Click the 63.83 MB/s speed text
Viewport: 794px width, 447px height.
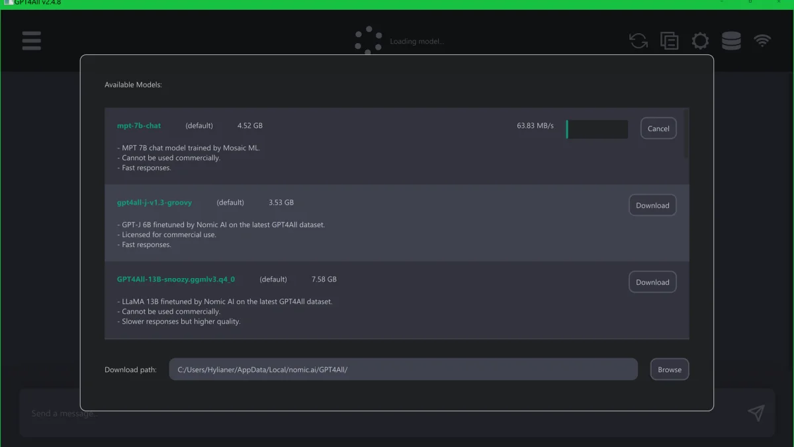pos(535,126)
